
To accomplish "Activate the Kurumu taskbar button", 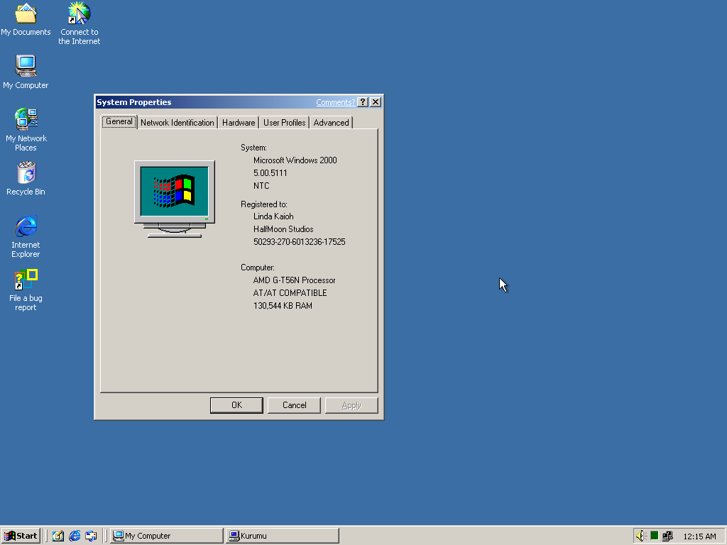I will click(x=283, y=536).
